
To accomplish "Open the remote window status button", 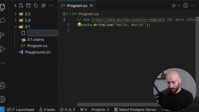I will [2, 109].
